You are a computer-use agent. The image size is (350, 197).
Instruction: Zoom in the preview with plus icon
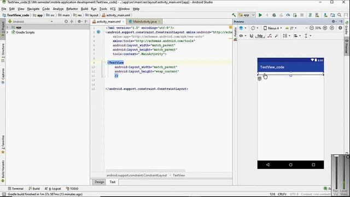[x=325, y=28]
